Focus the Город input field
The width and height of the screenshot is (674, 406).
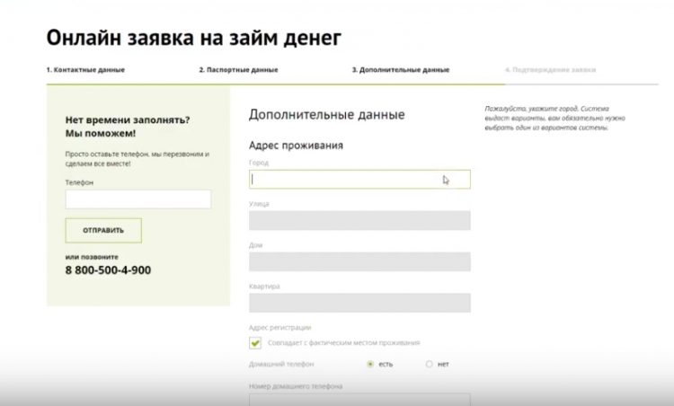point(359,180)
